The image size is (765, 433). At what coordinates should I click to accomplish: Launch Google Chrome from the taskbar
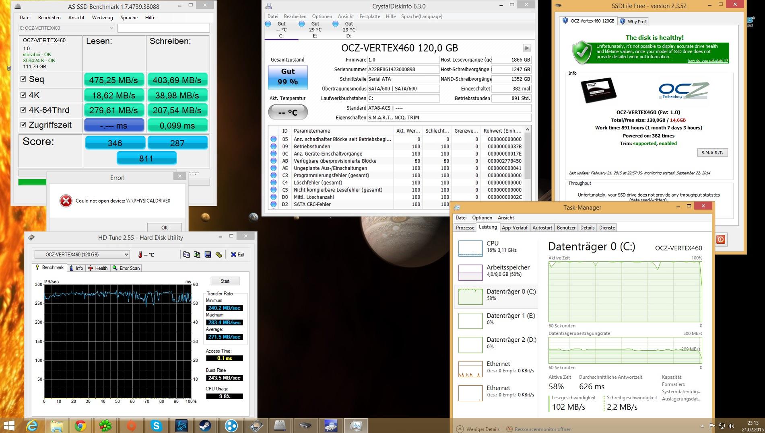80,425
